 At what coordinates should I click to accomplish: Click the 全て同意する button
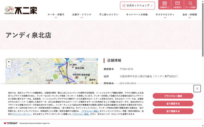[x=173, y=111]
